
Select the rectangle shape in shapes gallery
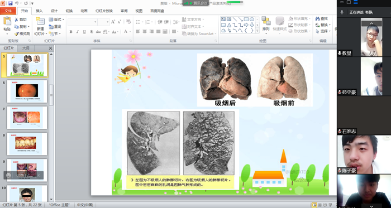(x=246, y=19)
